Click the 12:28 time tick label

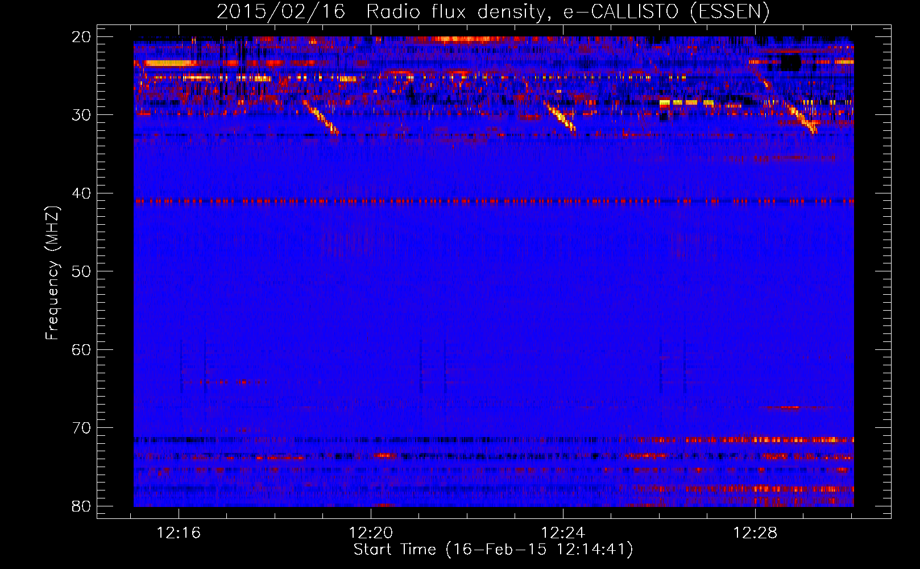coord(755,533)
